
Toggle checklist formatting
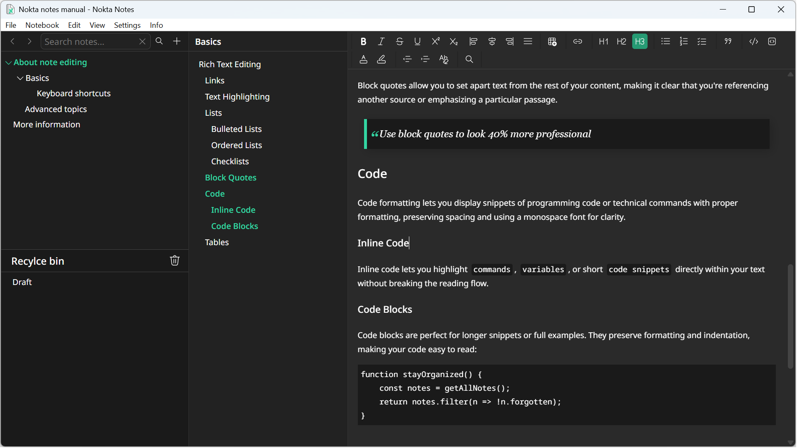coord(702,41)
